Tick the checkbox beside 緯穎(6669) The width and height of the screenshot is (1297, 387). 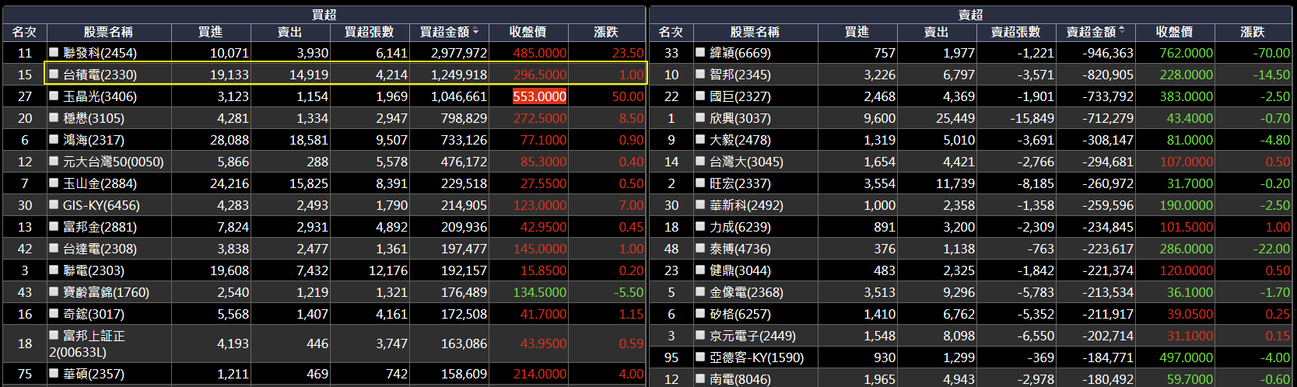700,52
